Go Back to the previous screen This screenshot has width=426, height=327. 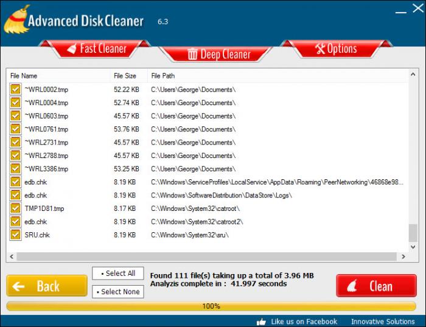(47, 286)
